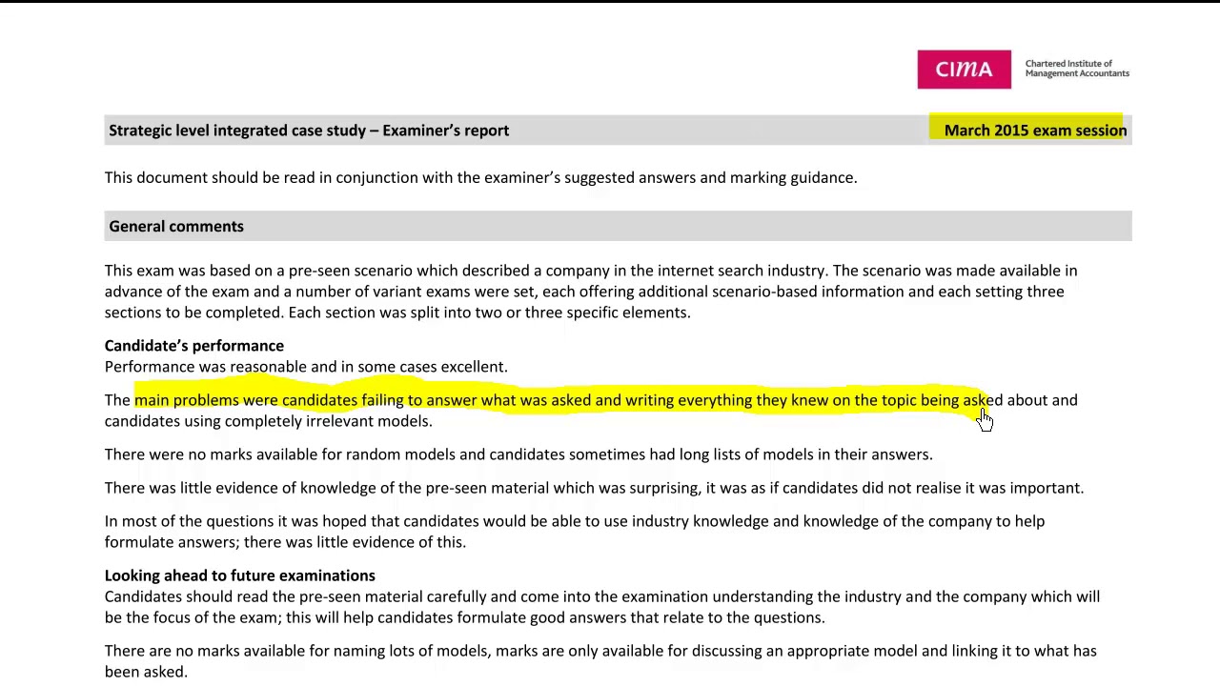Click the sentence Each section was split

(x=489, y=313)
